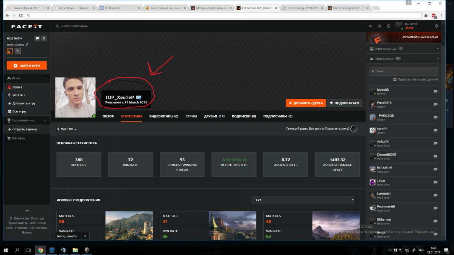
Task: Click the friends Поиск search field
Action: 404,71
